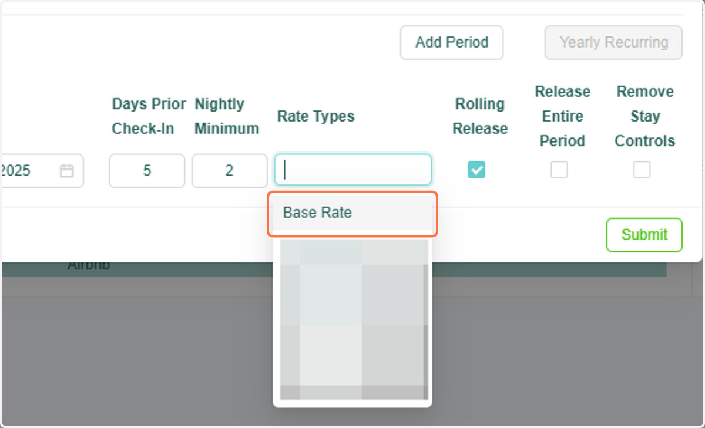Click the Yearly Recurring button
This screenshot has width=705, height=428.
(613, 42)
